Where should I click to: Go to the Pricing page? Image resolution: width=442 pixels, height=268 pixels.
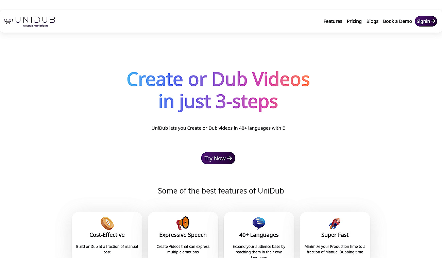(x=354, y=21)
